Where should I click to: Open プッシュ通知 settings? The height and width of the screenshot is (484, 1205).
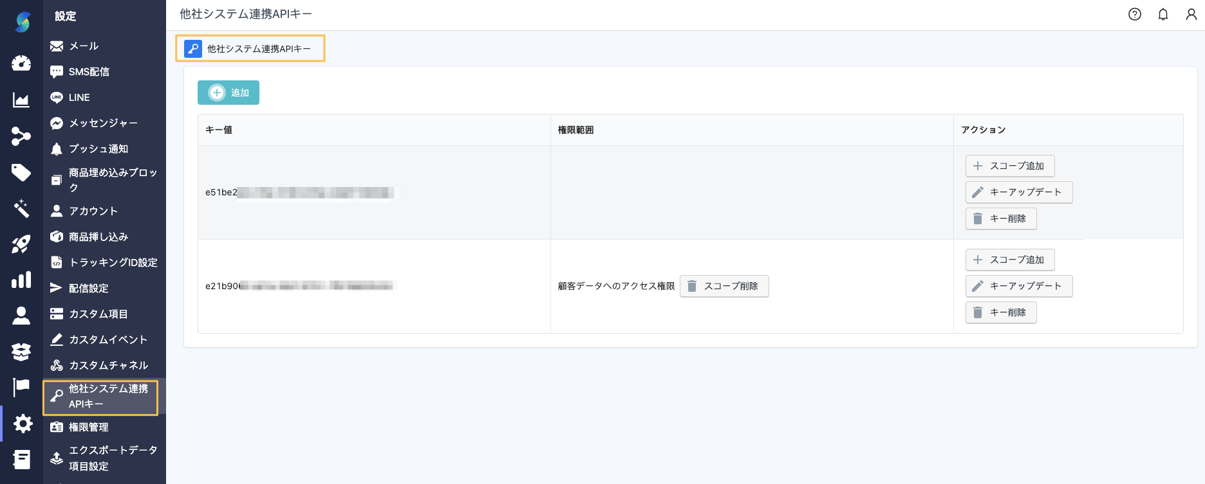pyautogui.click(x=104, y=148)
